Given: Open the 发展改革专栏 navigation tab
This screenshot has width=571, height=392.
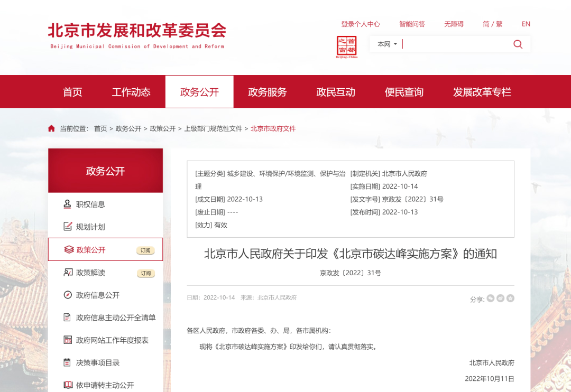Looking at the screenshot, I should [482, 92].
